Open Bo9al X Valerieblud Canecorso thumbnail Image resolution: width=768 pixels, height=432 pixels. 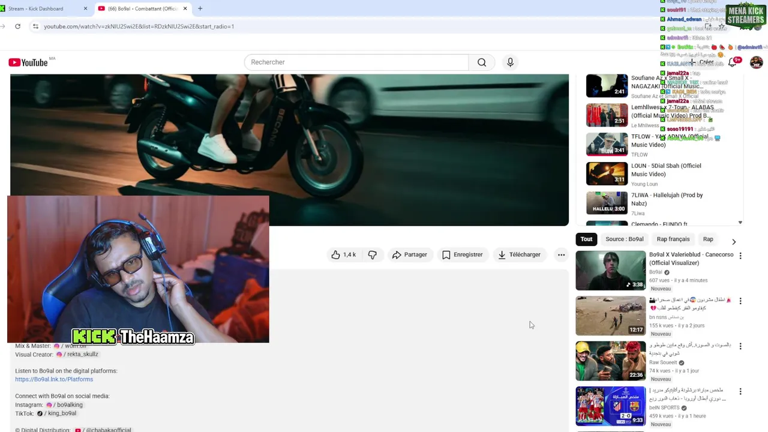611,271
